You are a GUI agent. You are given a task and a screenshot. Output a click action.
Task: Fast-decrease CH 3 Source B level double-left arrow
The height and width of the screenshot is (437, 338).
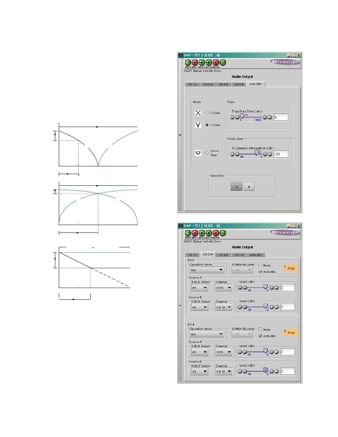(240, 307)
